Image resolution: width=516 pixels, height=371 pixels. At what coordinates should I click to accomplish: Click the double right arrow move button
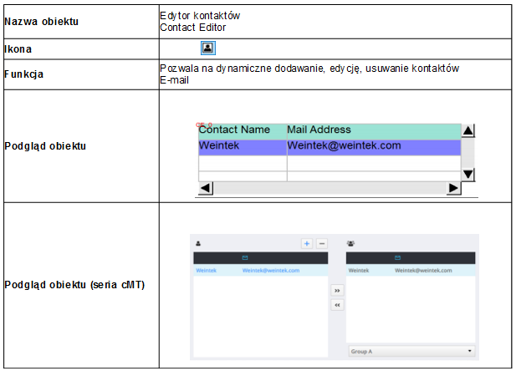click(x=337, y=291)
